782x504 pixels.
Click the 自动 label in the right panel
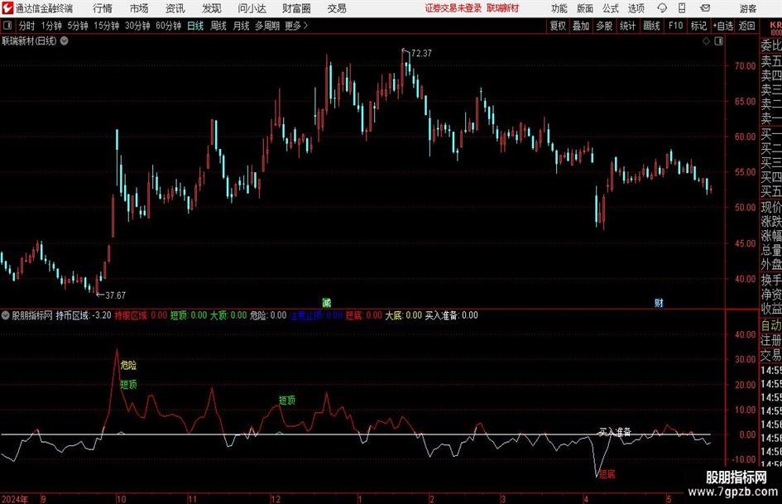(771, 325)
